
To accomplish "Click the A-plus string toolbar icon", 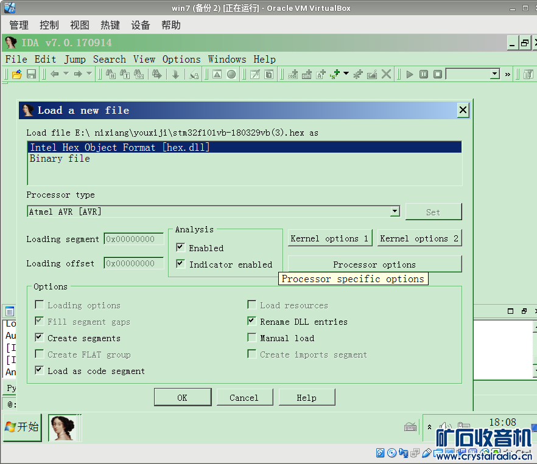I will pos(321,74).
